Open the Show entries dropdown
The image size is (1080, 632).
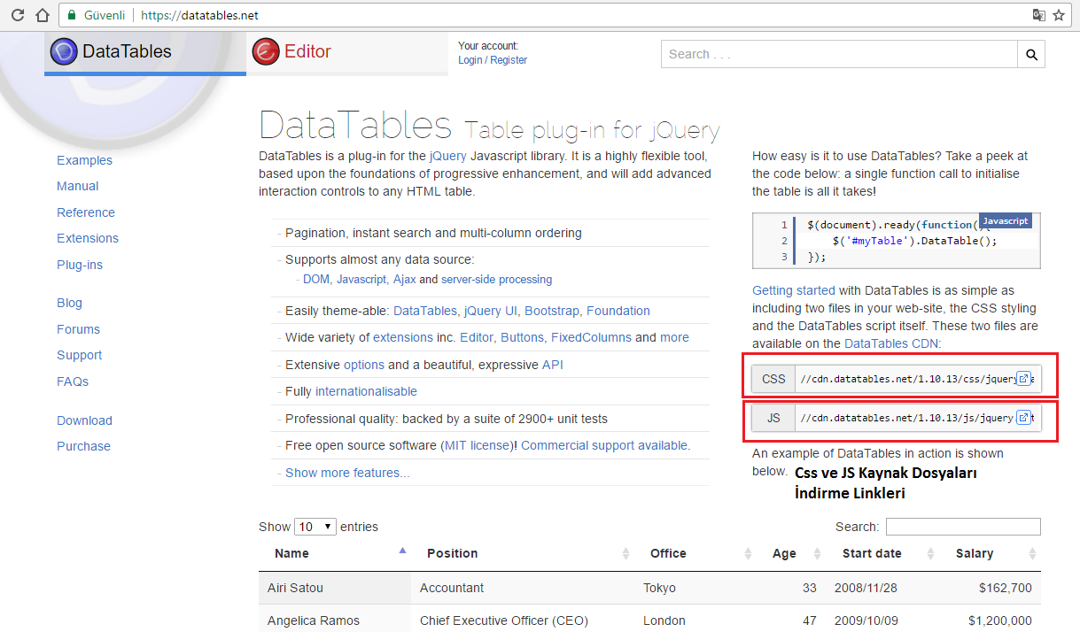(315, 526)
